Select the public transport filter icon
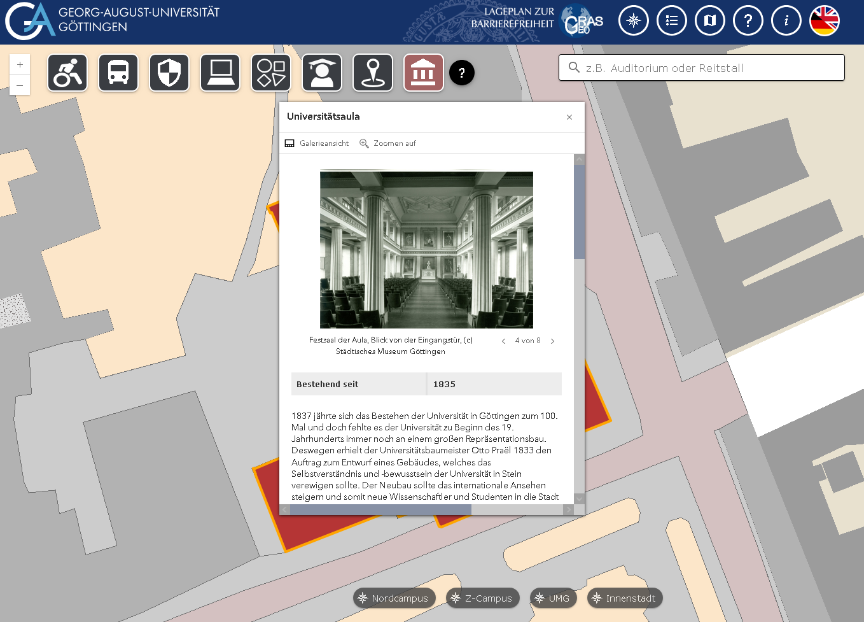The height and width of the screenshot is (622, 864). pos(118,72)
